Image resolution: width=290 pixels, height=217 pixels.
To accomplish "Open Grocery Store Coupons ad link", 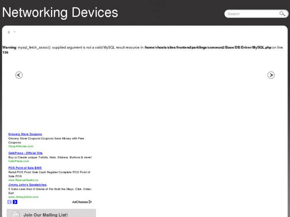I will (x=25, y=134).
